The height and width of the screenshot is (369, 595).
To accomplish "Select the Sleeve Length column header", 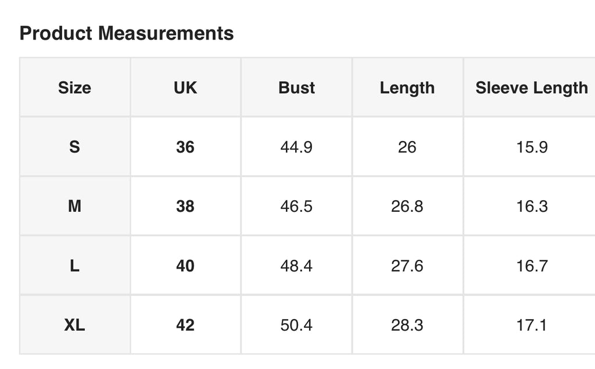I will pos(532,88).
